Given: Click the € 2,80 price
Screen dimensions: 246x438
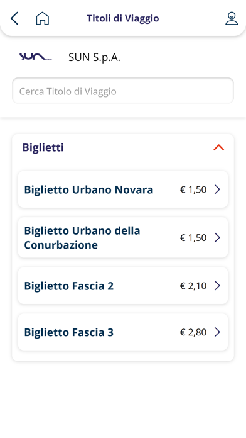Looking at the screenshot, I should point(193,332).
